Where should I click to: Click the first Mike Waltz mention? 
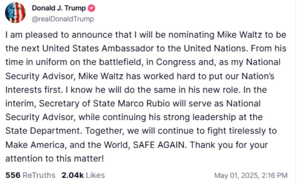[x=239, y=35]
